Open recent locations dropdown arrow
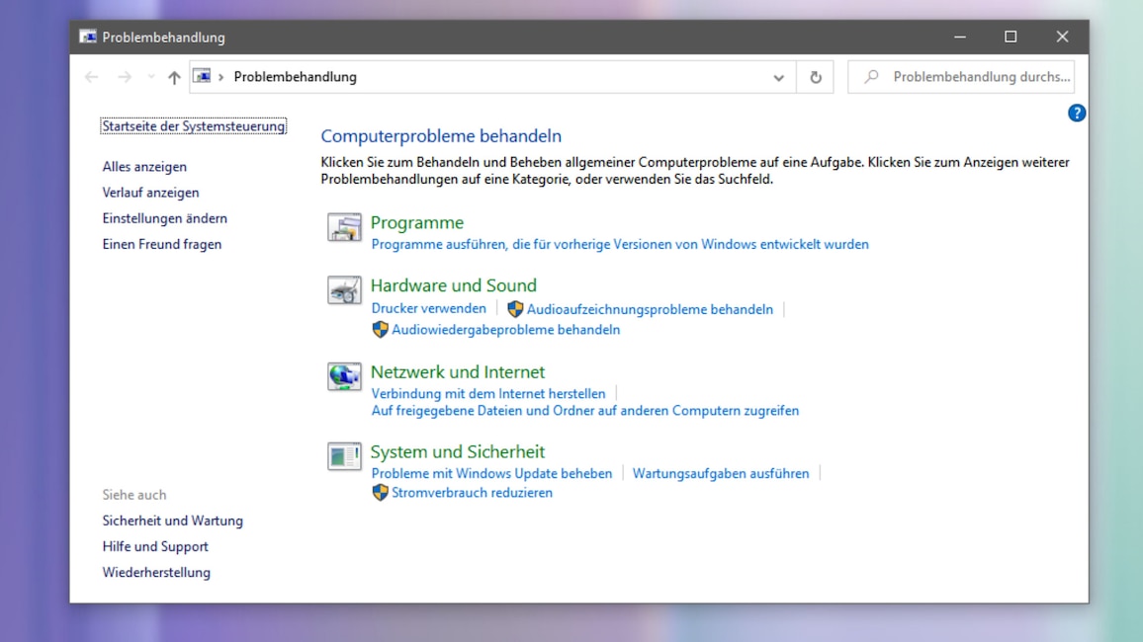The height and width of the screenshot is (642, 1143). pos(151,77)
